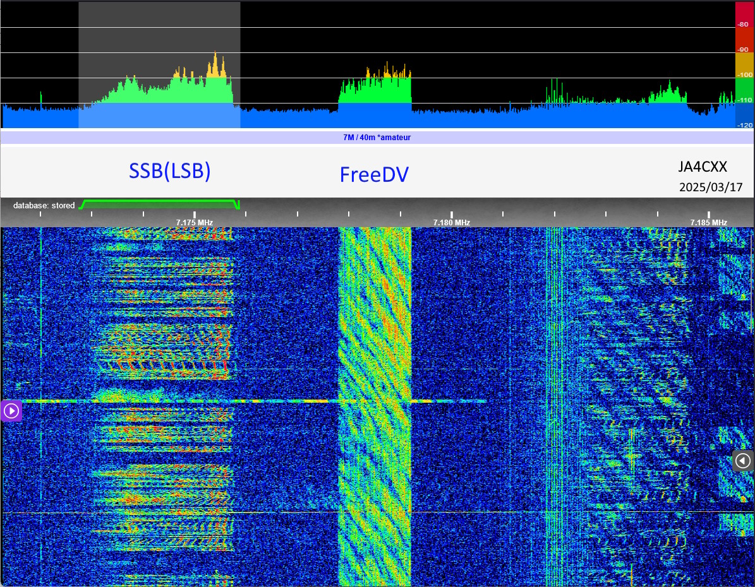Click the -110 dB scale label
The image size is (755, 587).
745,100
